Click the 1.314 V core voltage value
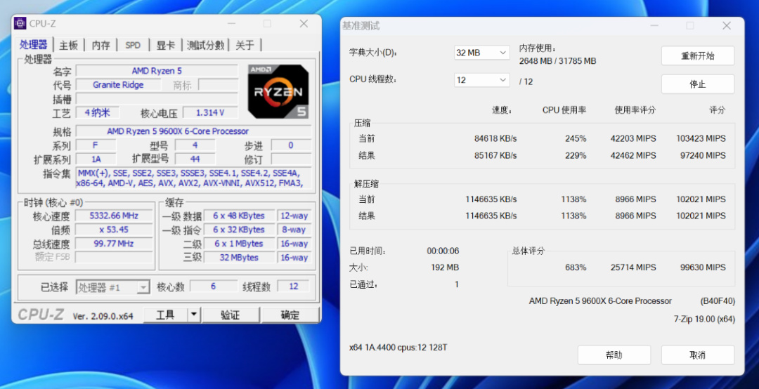Screen dimensions: 759x389 pyautogui.click(x=210, y=113)
